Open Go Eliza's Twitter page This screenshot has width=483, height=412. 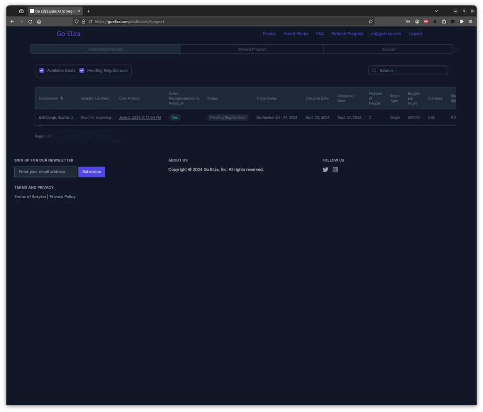click(x=325, y=170)
